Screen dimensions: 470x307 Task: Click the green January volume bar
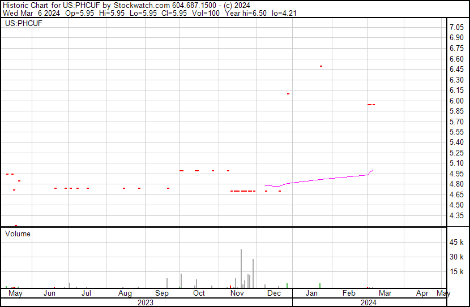click(320, 286)
